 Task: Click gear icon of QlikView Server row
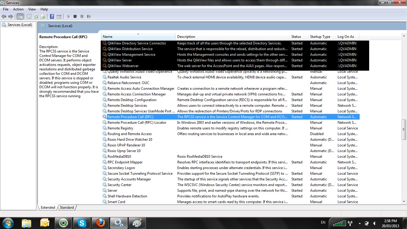coord(104,60)
